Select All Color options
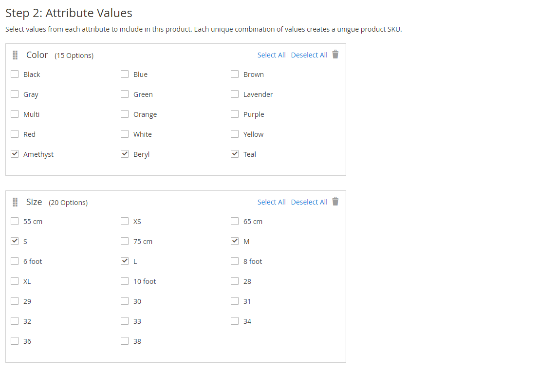 click(271, 55)
